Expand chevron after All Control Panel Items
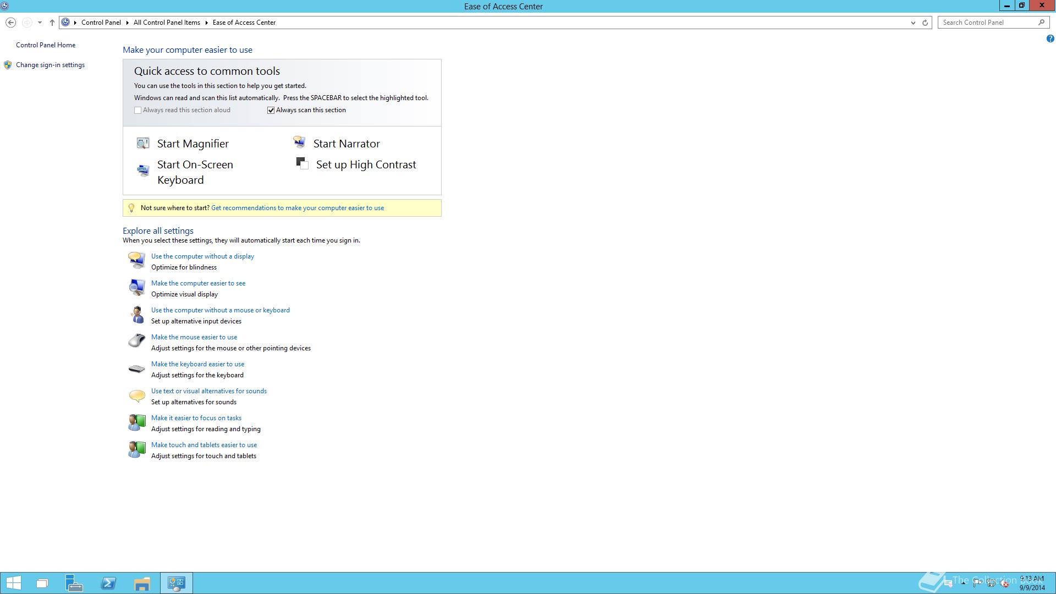Screen dimensions: 1056x594 click(x=206, y=23)
